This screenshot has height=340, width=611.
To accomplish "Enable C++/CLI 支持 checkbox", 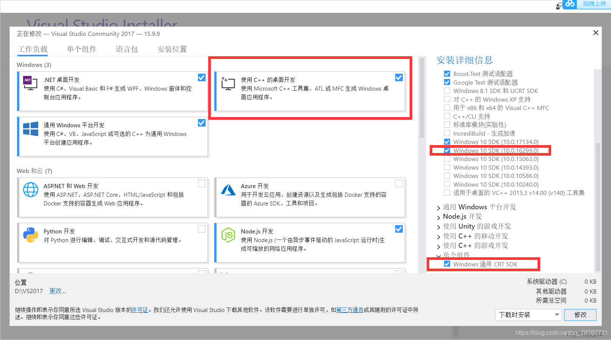I will coord(447,116).
